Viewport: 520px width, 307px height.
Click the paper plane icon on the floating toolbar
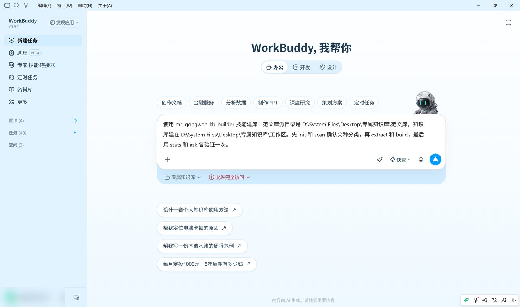(485, 300)
